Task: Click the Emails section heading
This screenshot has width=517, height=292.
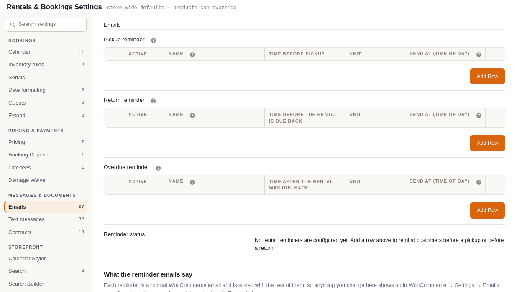Action: click(x=112, y=25)
